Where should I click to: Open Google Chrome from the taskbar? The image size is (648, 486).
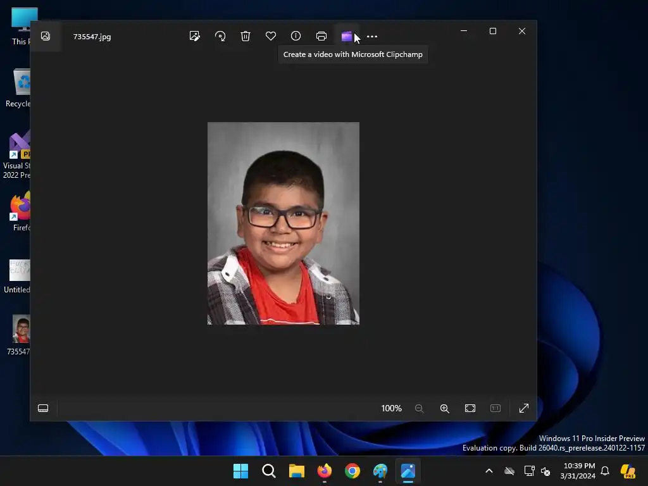click(352, 471)
